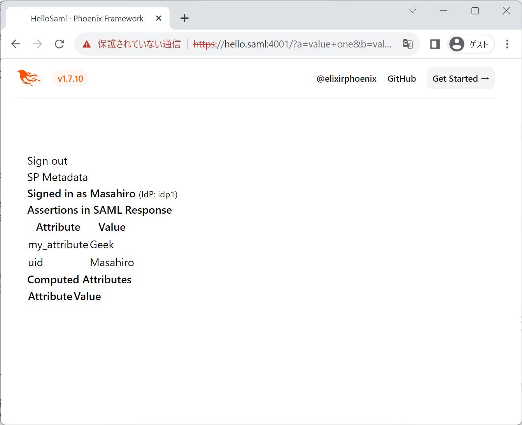Click the Get Started button
The image size is (522, 425).
tap(461, 78)
